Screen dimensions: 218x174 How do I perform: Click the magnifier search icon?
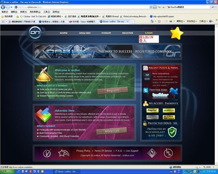pos(213,7)
